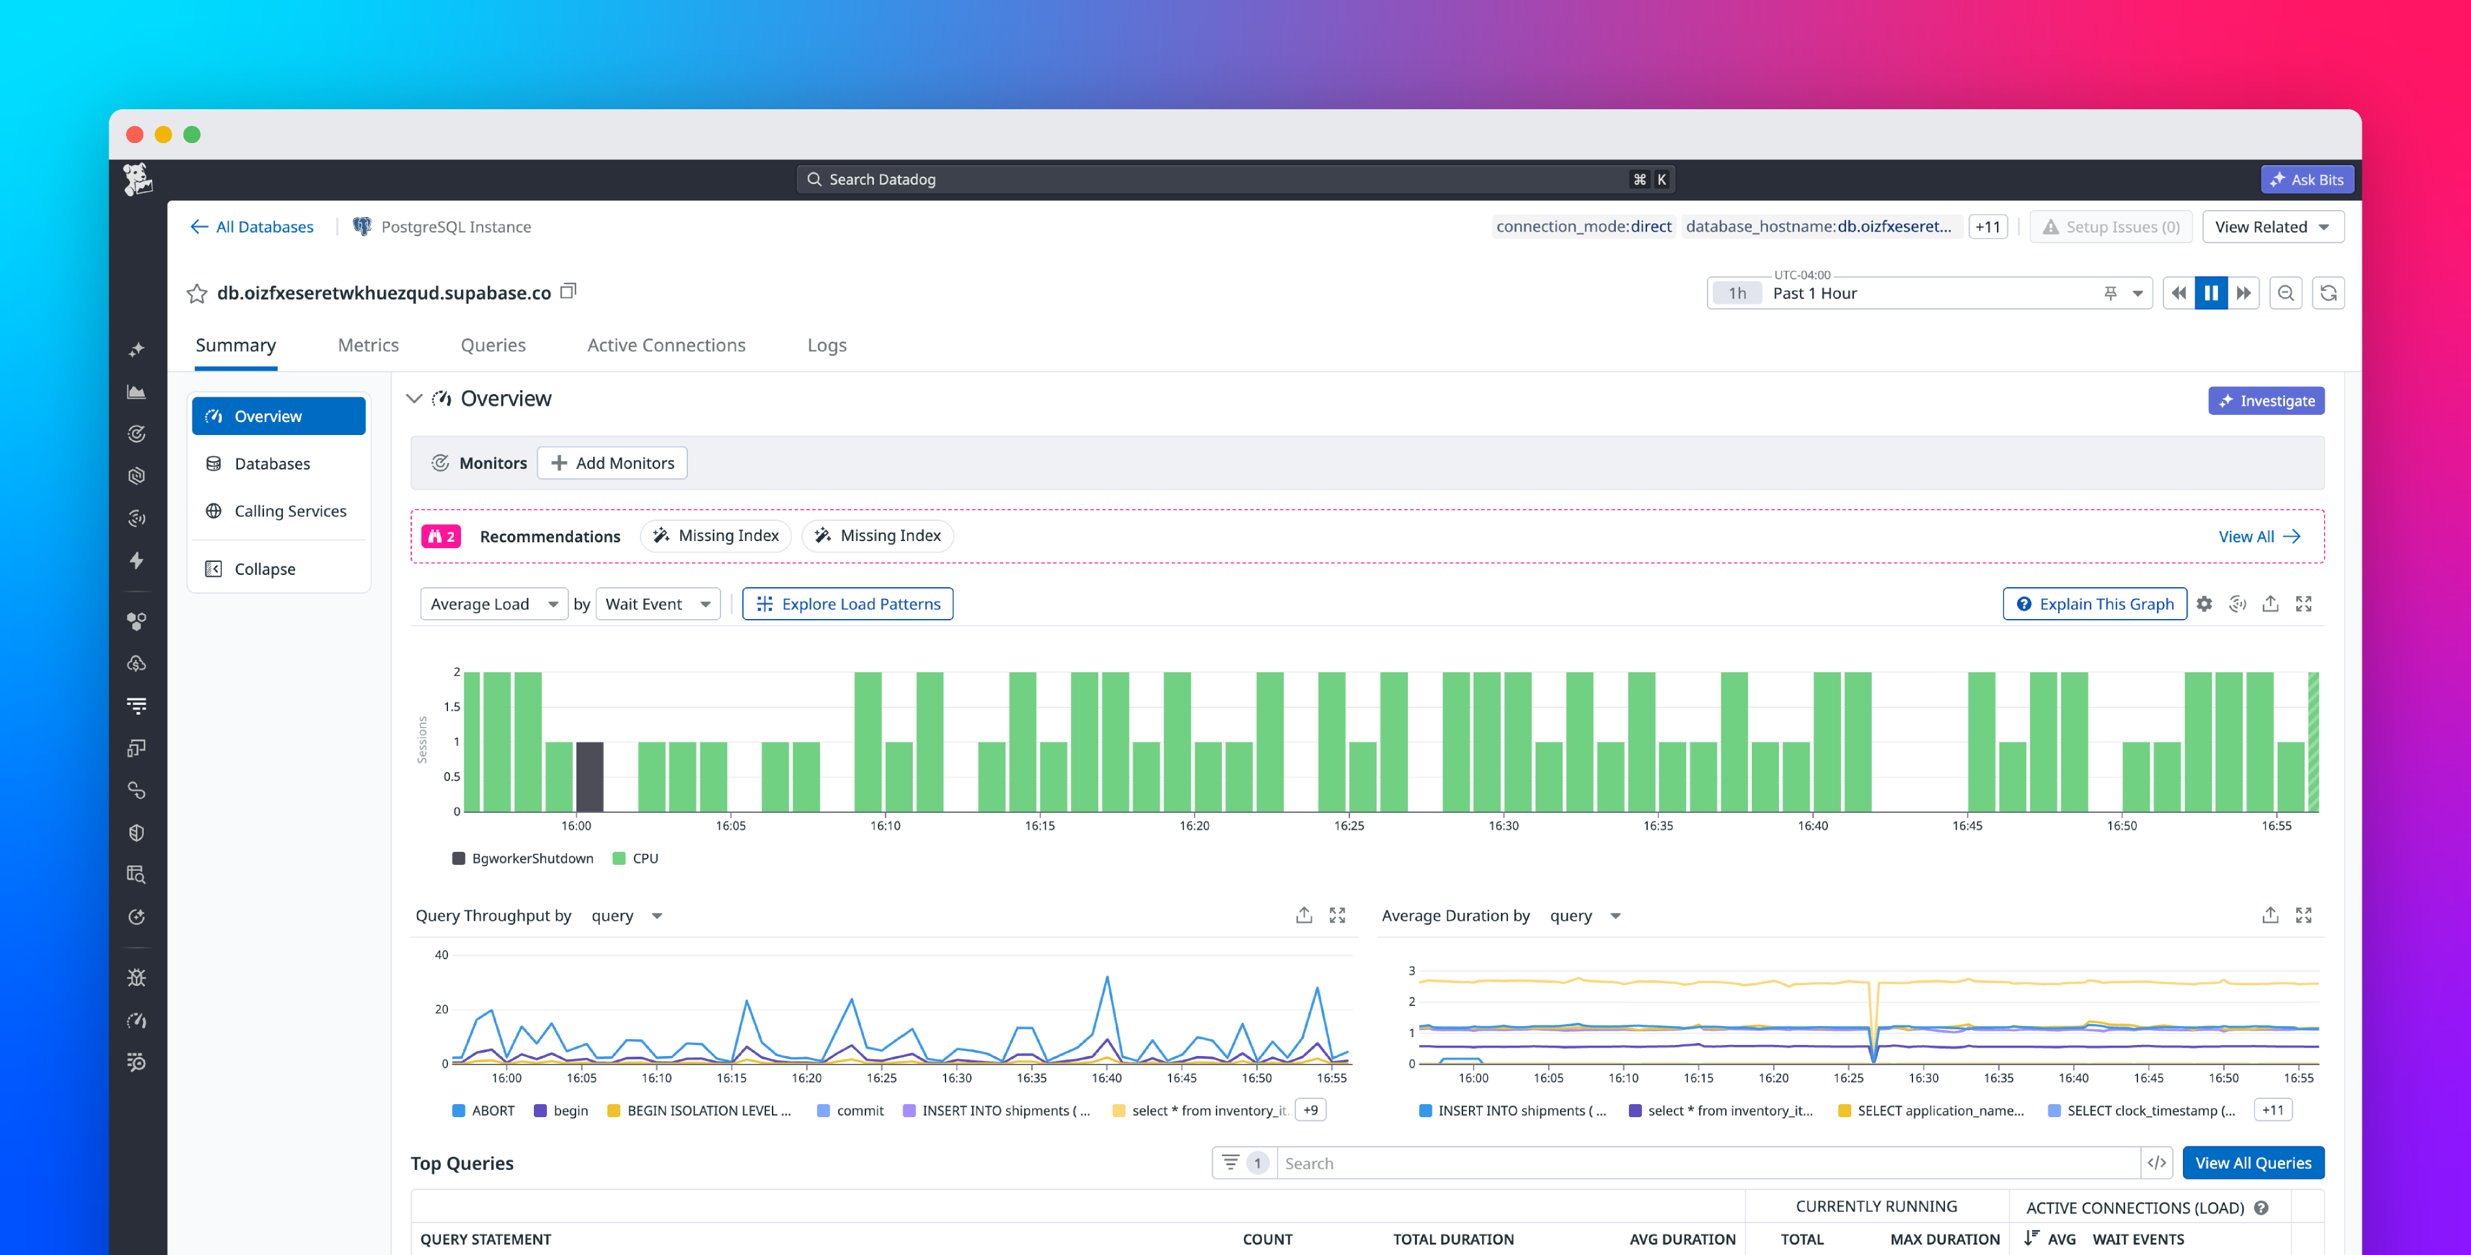Open the Bits AI sparkle sidebar icon
The width and height of the screenshot is (2471, 1255).
pyautogui.click(x=137, y=349)
